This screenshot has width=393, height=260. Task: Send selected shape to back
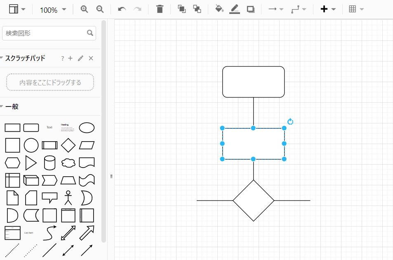point(197,9)
